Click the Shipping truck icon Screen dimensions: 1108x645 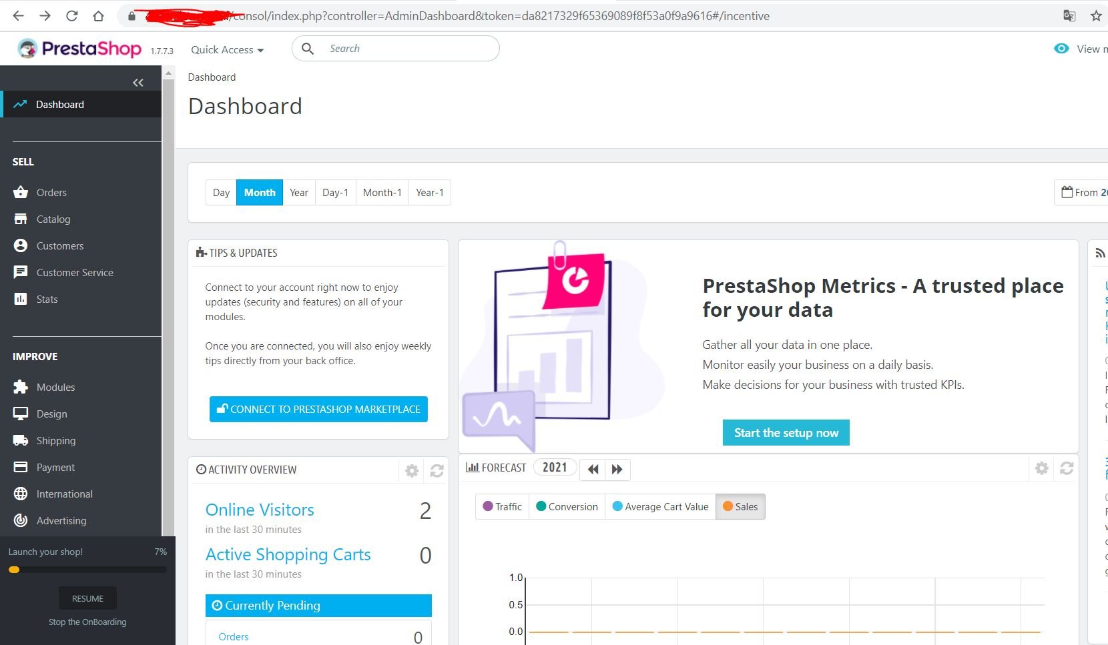pyautogui.click(x=21, y=440)
